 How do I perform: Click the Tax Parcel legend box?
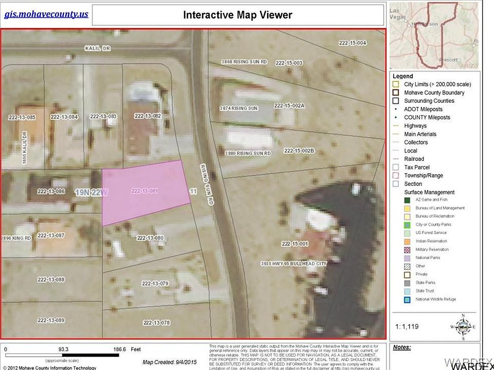[x=395, y=167]
